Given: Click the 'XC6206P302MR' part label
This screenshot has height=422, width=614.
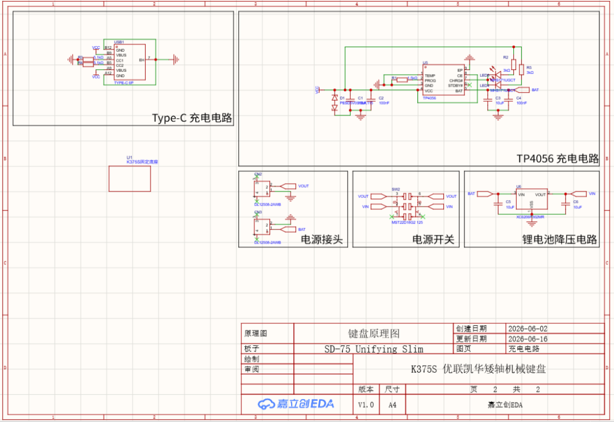Looking at the screenshot, I should (530, 217).
